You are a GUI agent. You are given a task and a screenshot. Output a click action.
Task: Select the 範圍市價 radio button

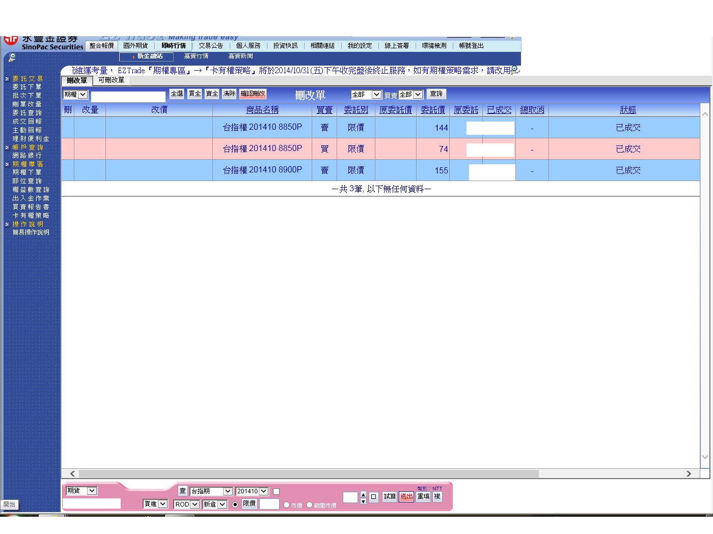(309, 505)
